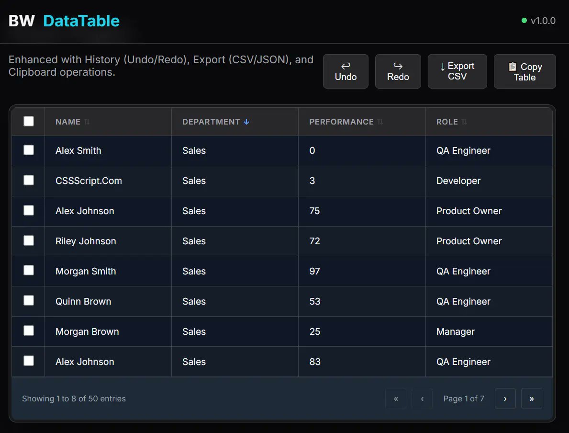Check Alex Smith's row checkbox
The width and height of the screenshot is (569, 433).
[28, 150]
